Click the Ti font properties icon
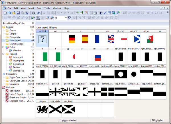 coord(95,13)
